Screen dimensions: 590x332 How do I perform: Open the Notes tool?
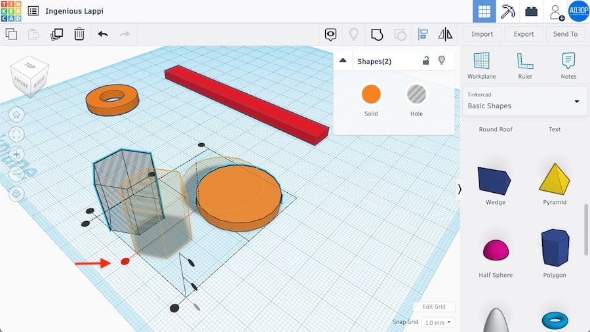[568, 66]
